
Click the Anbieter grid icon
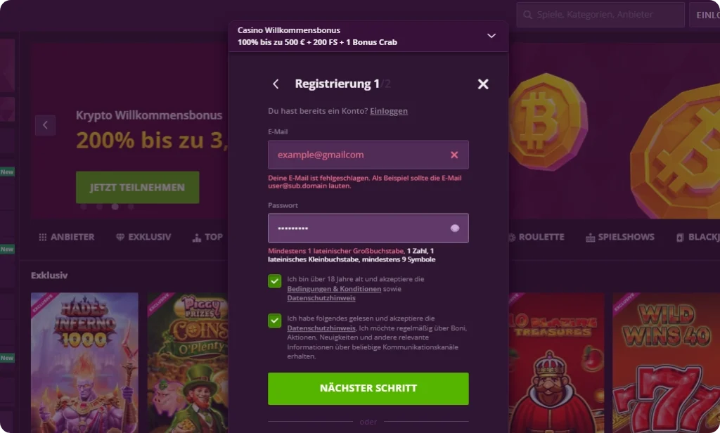tap(44, 237)
